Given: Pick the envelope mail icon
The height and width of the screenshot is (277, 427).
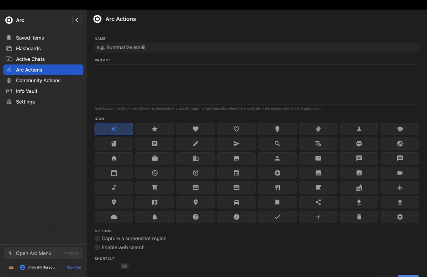Looking at the screenshot, I should point(318,158).
